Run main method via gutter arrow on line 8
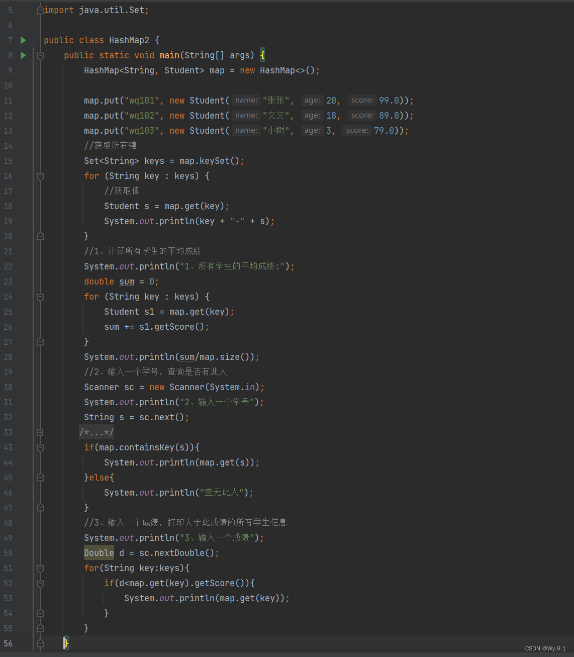This screenshot has height=657, width=574. [x=23, y=55]
